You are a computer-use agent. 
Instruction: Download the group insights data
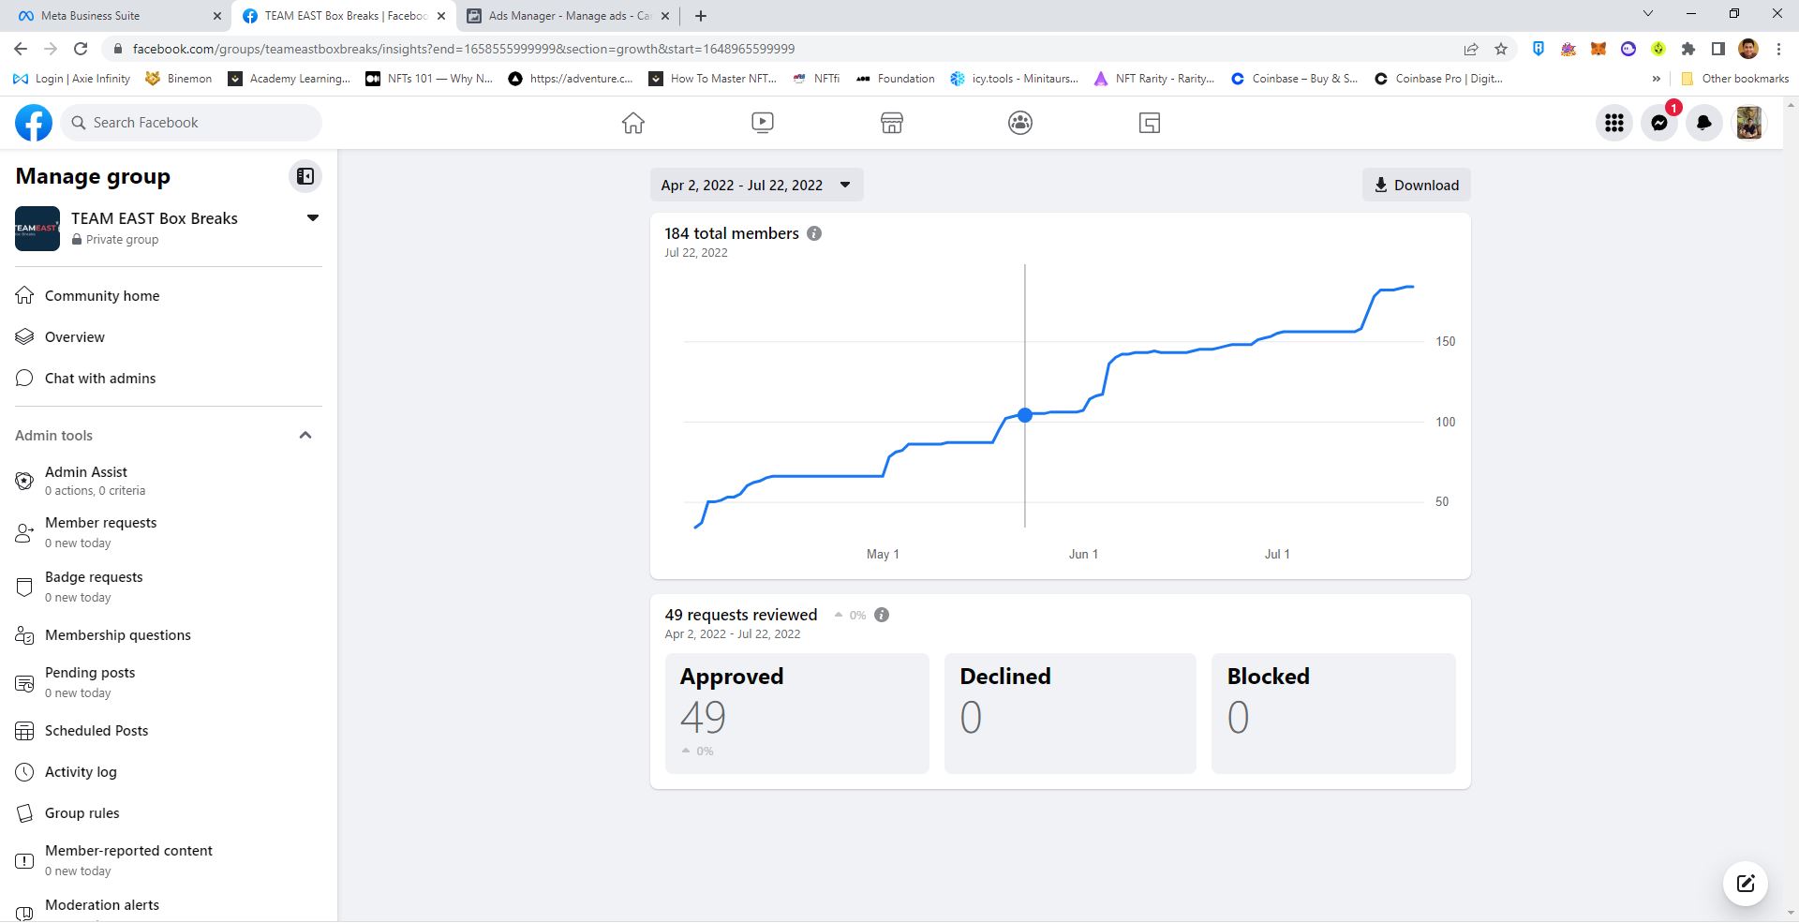pyautogui.click(x=1416, y=185)
